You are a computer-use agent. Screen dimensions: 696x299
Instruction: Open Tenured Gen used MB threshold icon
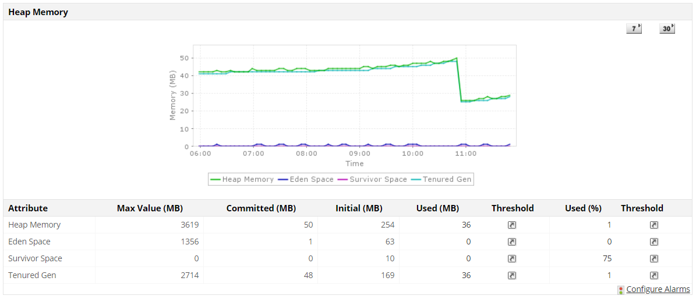pos(512,276)
